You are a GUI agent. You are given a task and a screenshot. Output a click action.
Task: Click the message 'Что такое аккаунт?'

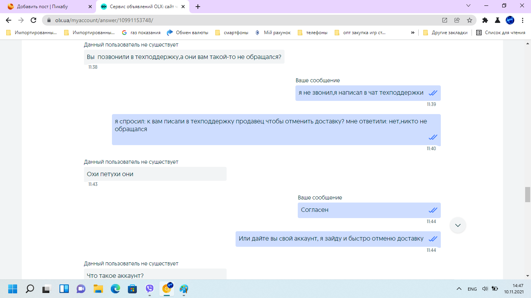pos(155,274)
